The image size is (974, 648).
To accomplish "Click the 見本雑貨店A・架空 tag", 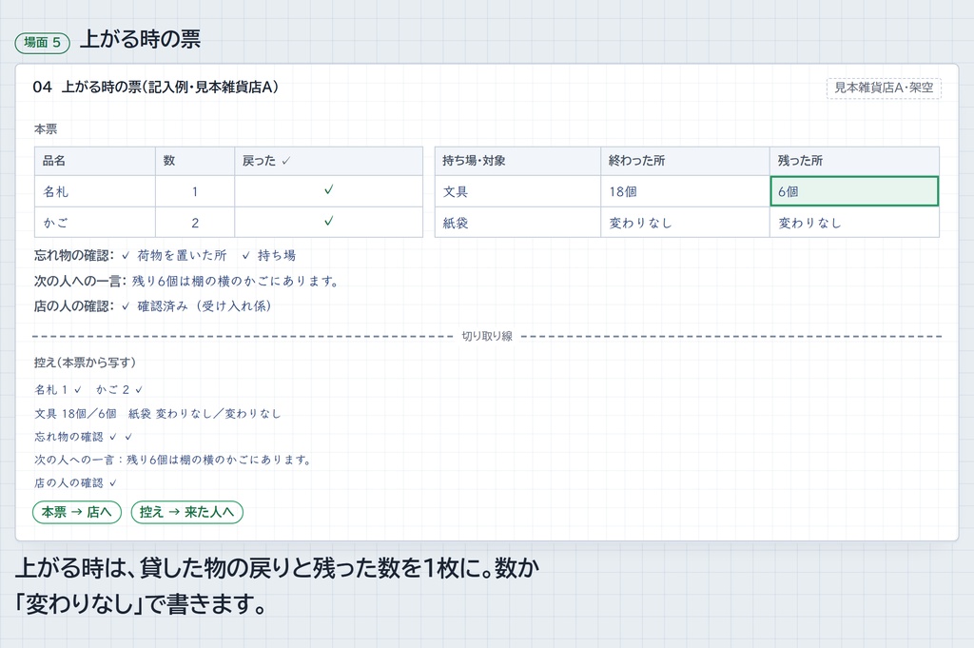I will point(884,88).
